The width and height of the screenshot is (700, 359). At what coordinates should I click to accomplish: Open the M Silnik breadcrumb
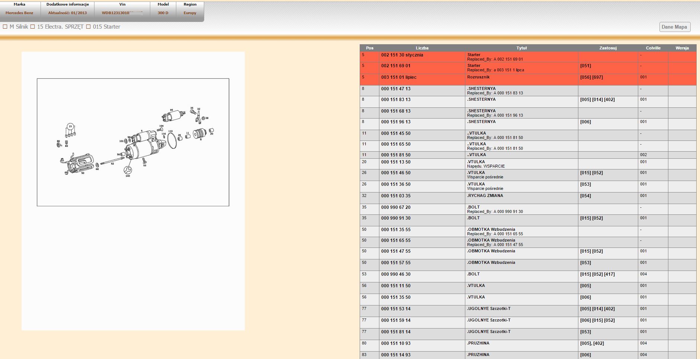[19, 27]
